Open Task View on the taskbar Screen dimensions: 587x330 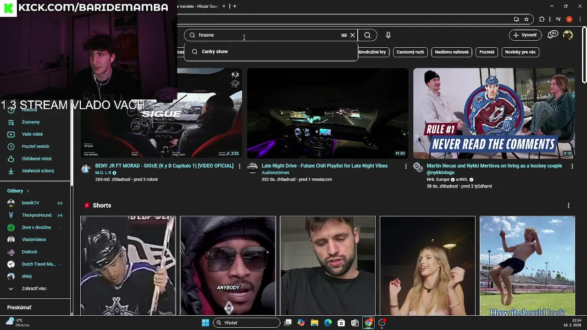point(288,323)
